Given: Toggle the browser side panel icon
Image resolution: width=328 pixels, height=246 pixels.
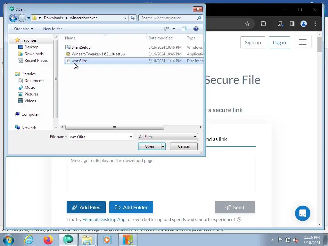Looking at the screenshot, I should 292,24.
